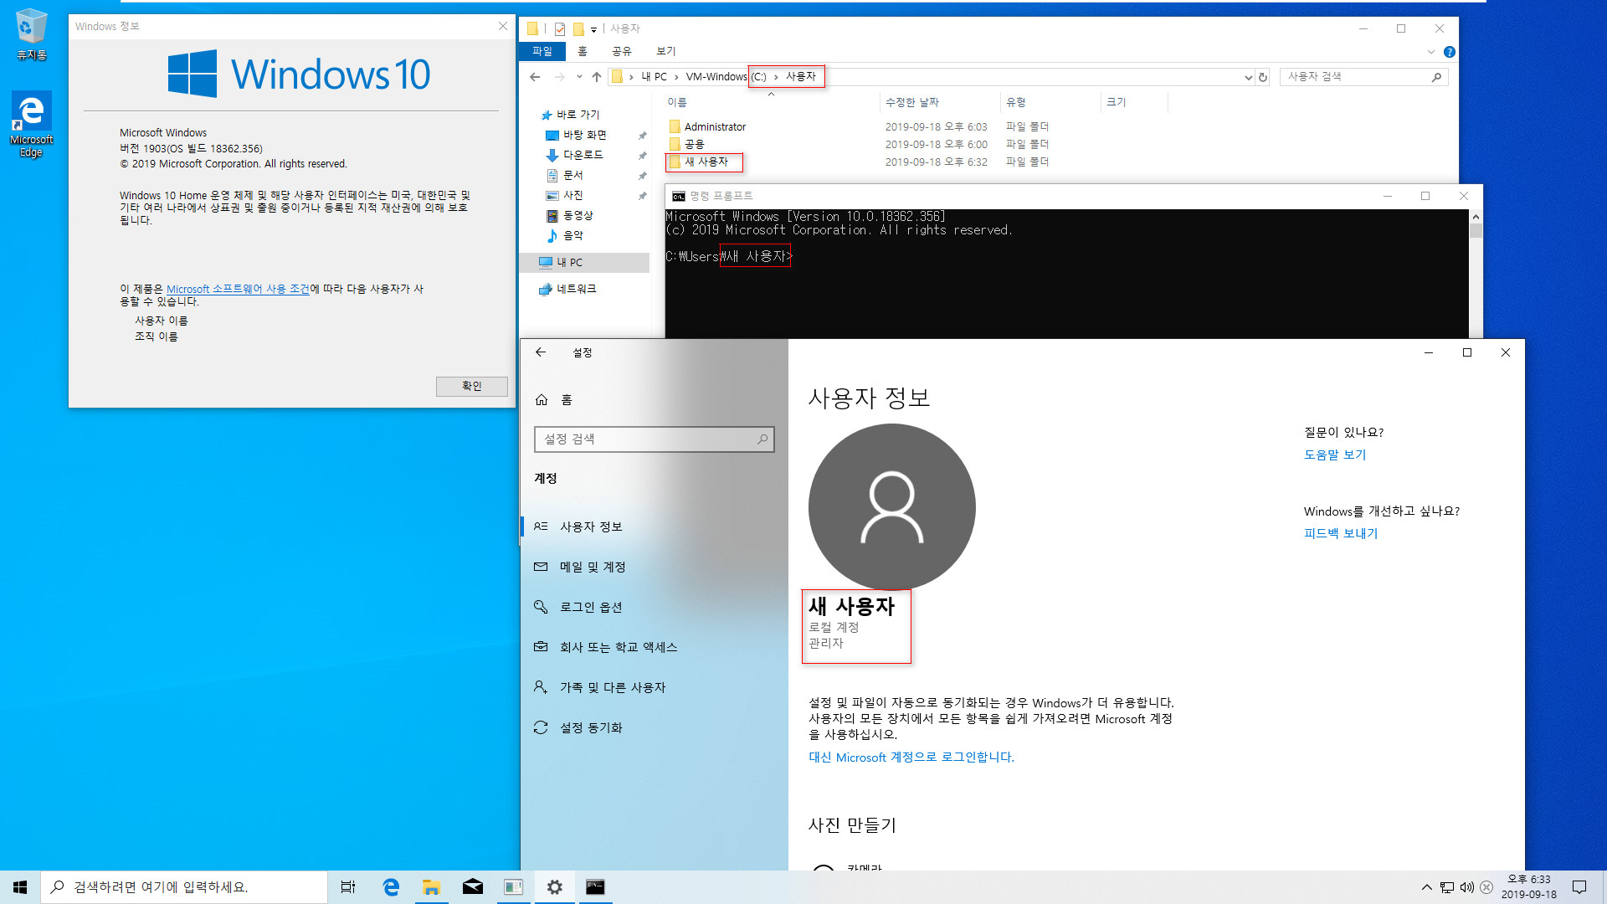Viewport: 1607px width, 904px height.
Task: Launch Edge from the taskbar
Action: point(391,887)
